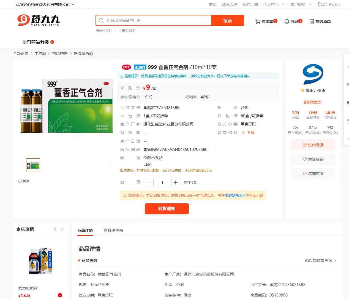Click the download icon for 首营资料

pyautogui.click(x=243, y=133)
